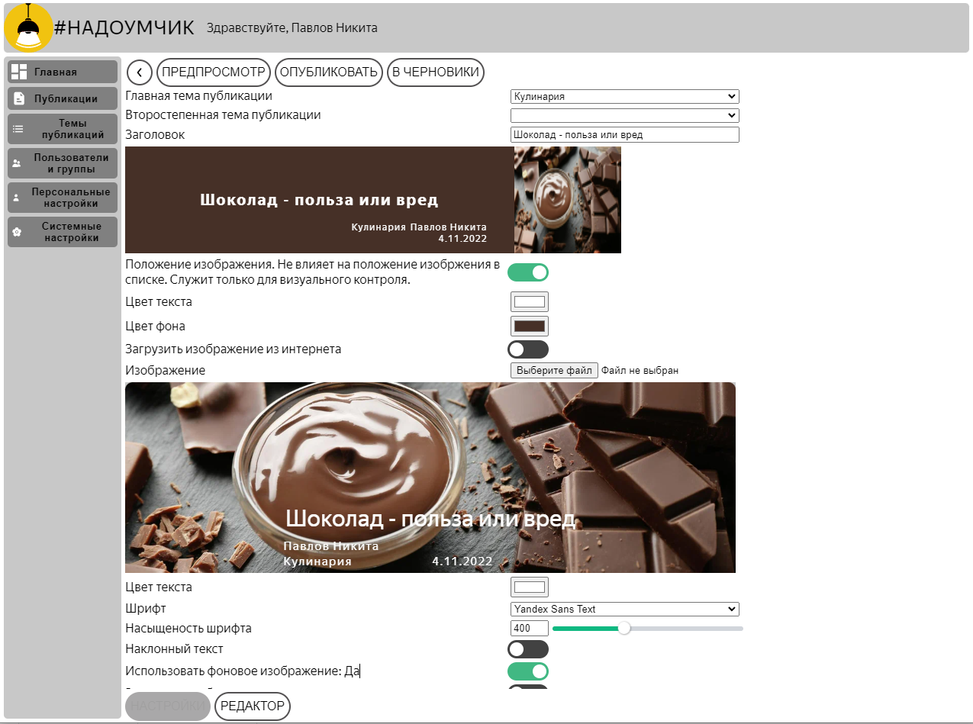The height and width of the screenshot is (724, 973).
Task: Open the Шрифт Yandex Sans Text dropdown
Action: tap(625, 610)
